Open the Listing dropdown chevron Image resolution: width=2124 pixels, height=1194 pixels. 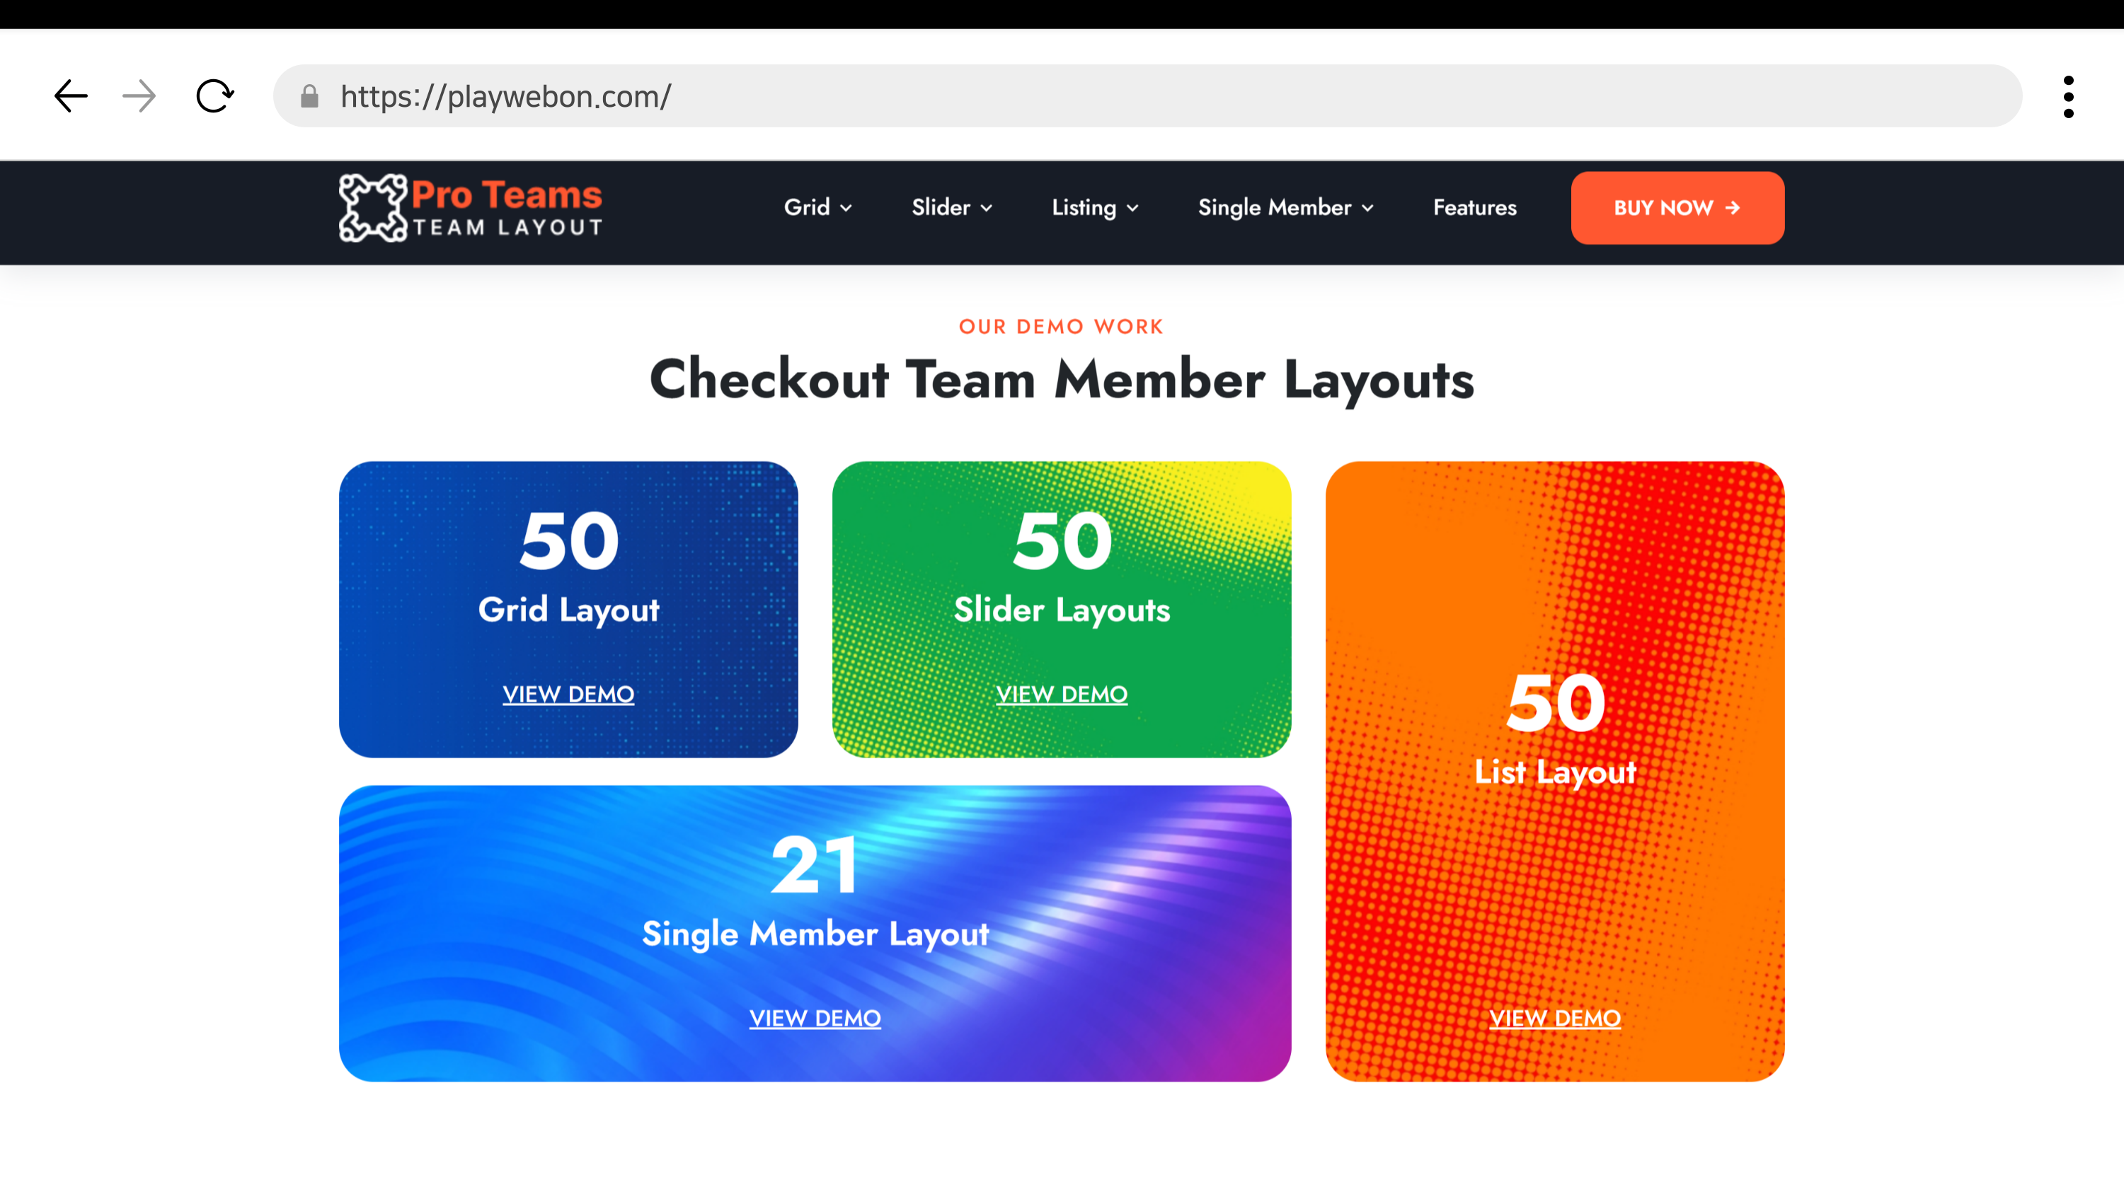click(1133, 209)
